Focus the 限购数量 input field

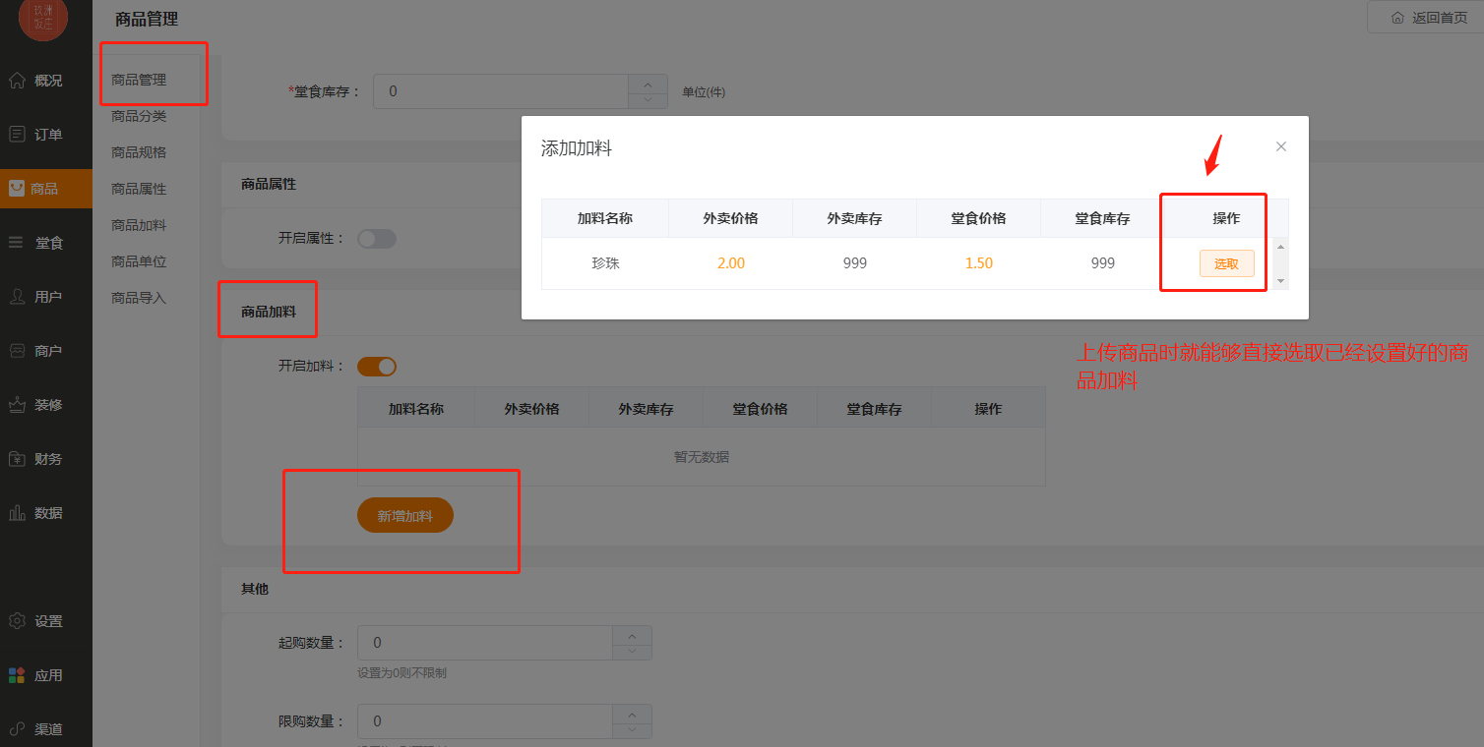pyautogui.click(x=485, y=721)
